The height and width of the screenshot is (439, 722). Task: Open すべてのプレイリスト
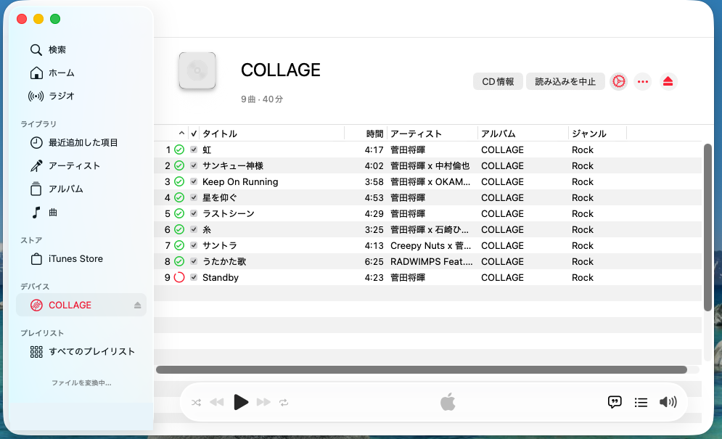click(x=83, y=351)
